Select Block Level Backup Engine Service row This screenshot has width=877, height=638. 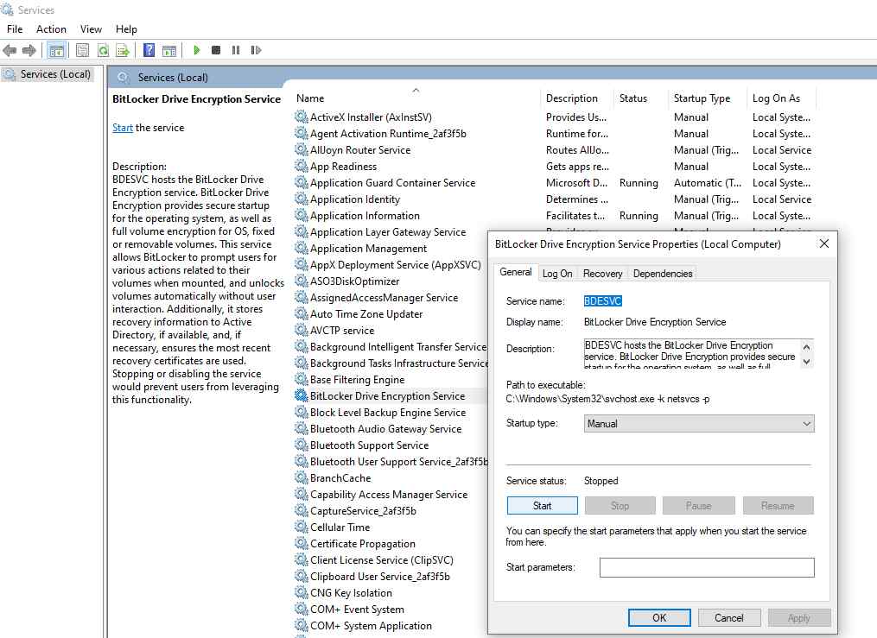(x=391, y=413)
